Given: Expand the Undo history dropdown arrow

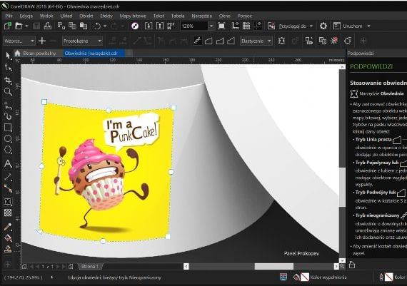Looking at the screenshot, I should [x=105, y=26].
